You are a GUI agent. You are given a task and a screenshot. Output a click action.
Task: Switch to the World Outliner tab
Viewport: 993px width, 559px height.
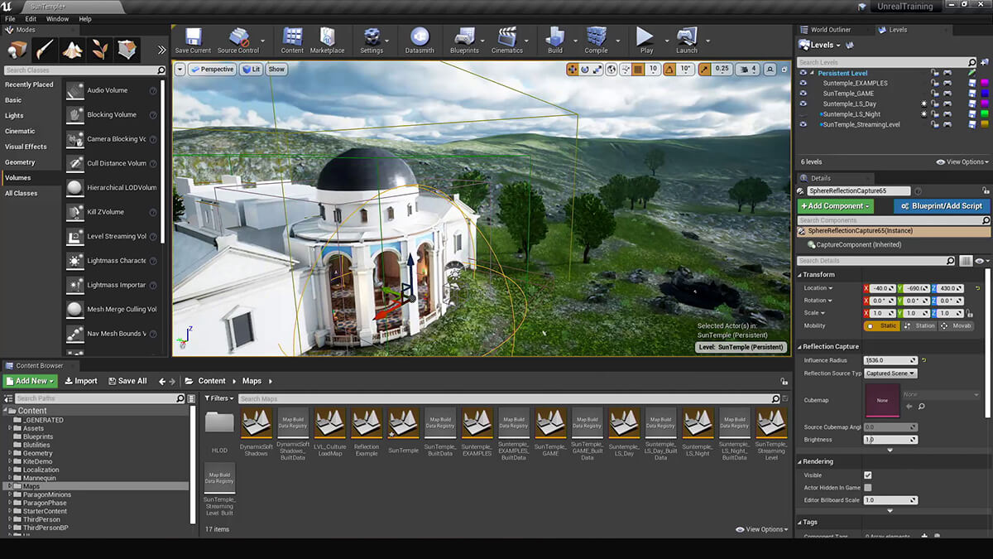coord(832,29)
